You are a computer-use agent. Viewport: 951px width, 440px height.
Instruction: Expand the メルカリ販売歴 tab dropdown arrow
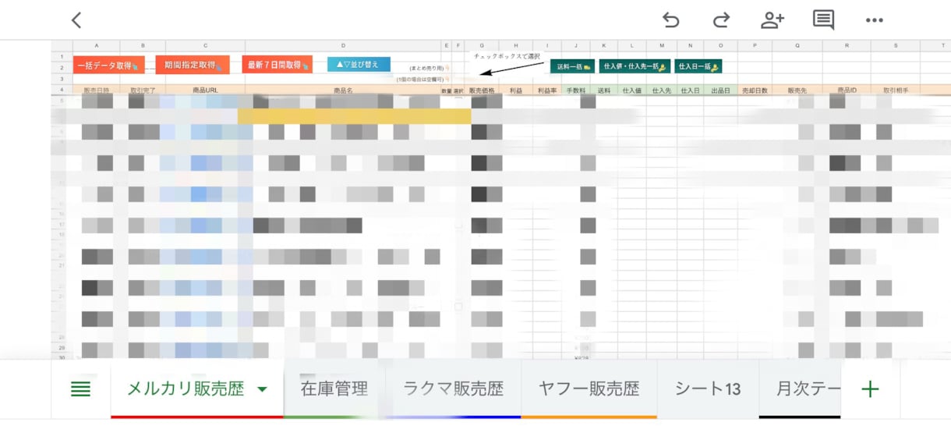pos(263,389)
